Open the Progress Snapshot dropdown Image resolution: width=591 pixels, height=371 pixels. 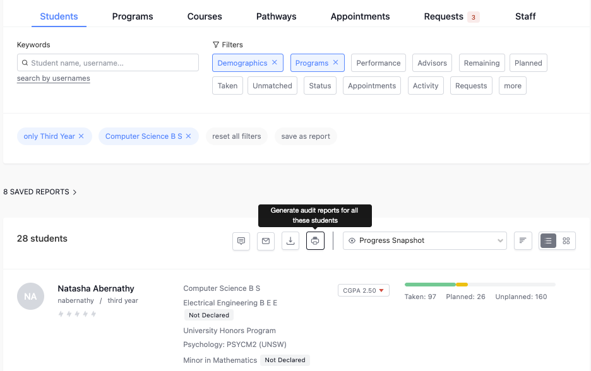click(x=425, y=240)
